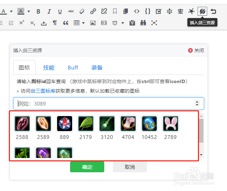Confirm with the green 确定 button

[87, 167]
